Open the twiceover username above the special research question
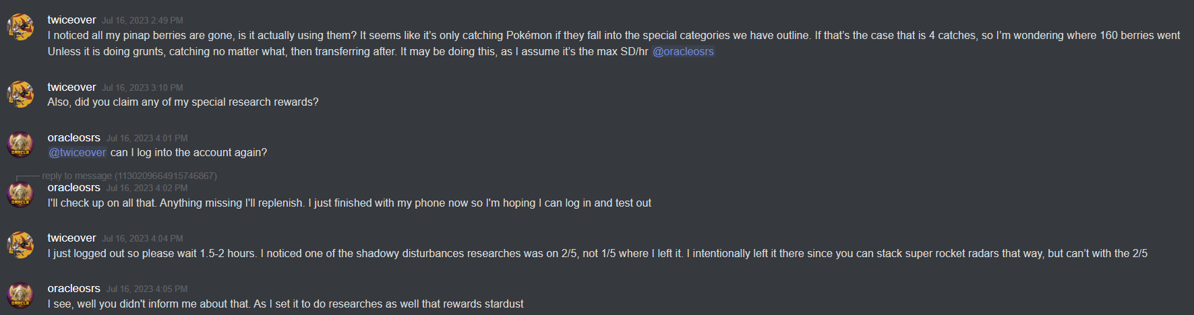The height and width of the screenshot is (315, 1194). pyautogui.click(x=71, y=87)
